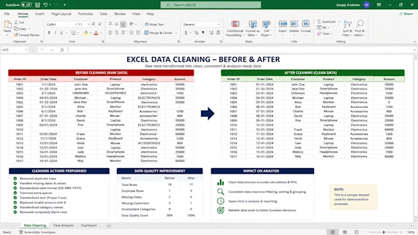418x235 pixels.
Task: Click Accessibility: Investigate in status bar
Action: pos(37,233)
